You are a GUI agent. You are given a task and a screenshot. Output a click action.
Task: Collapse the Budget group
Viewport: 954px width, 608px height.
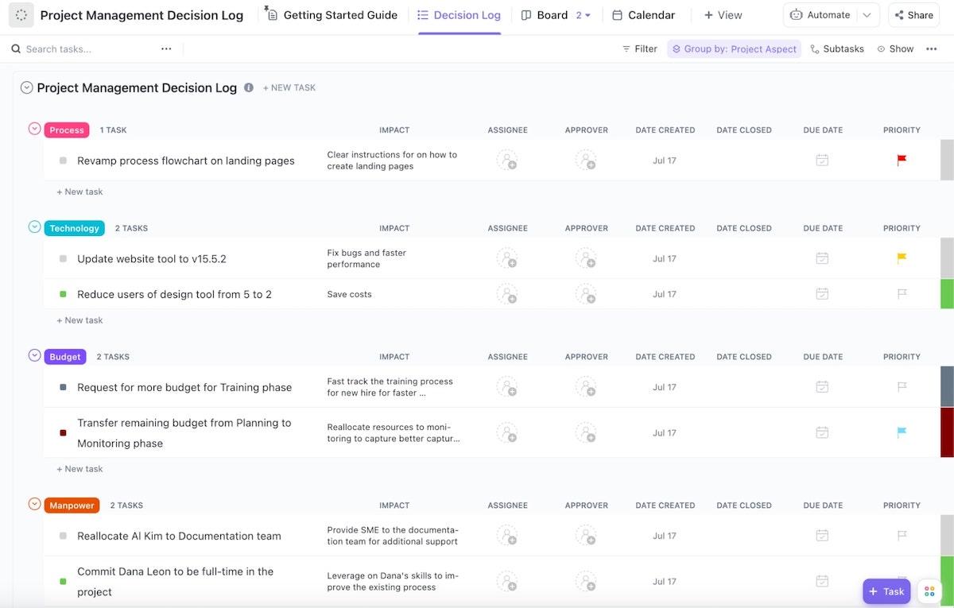(34, 355)
